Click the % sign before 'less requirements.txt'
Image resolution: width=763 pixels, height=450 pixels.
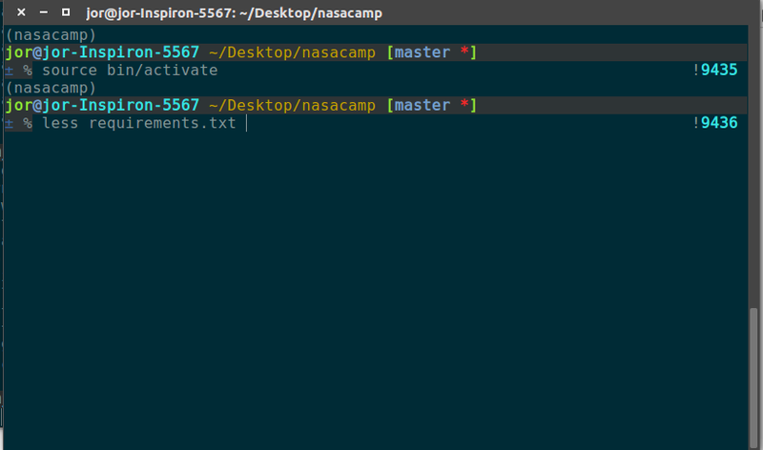tap(28, 123)
